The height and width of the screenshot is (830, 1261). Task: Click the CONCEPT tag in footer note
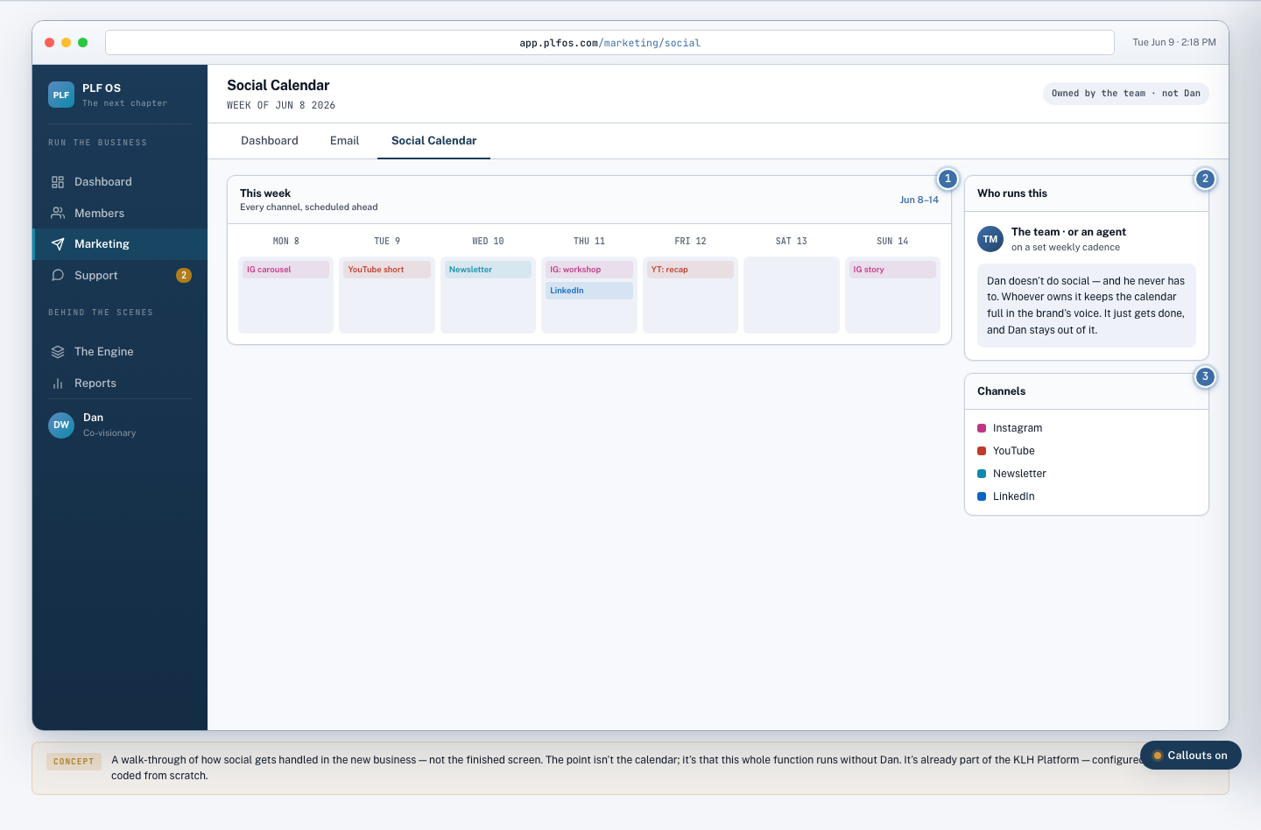[x=74, y=762]
